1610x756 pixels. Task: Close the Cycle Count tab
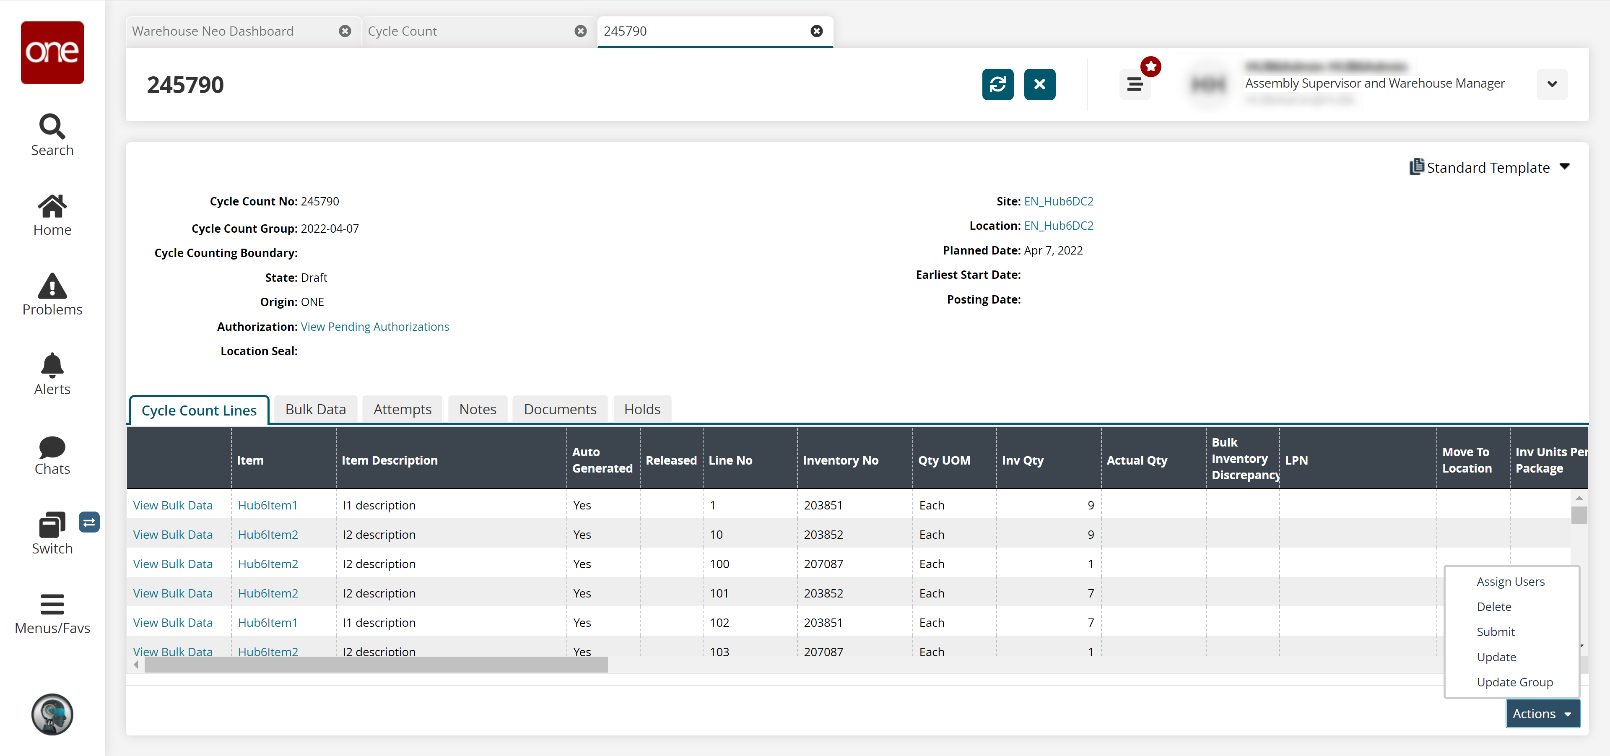click(580, 31)
